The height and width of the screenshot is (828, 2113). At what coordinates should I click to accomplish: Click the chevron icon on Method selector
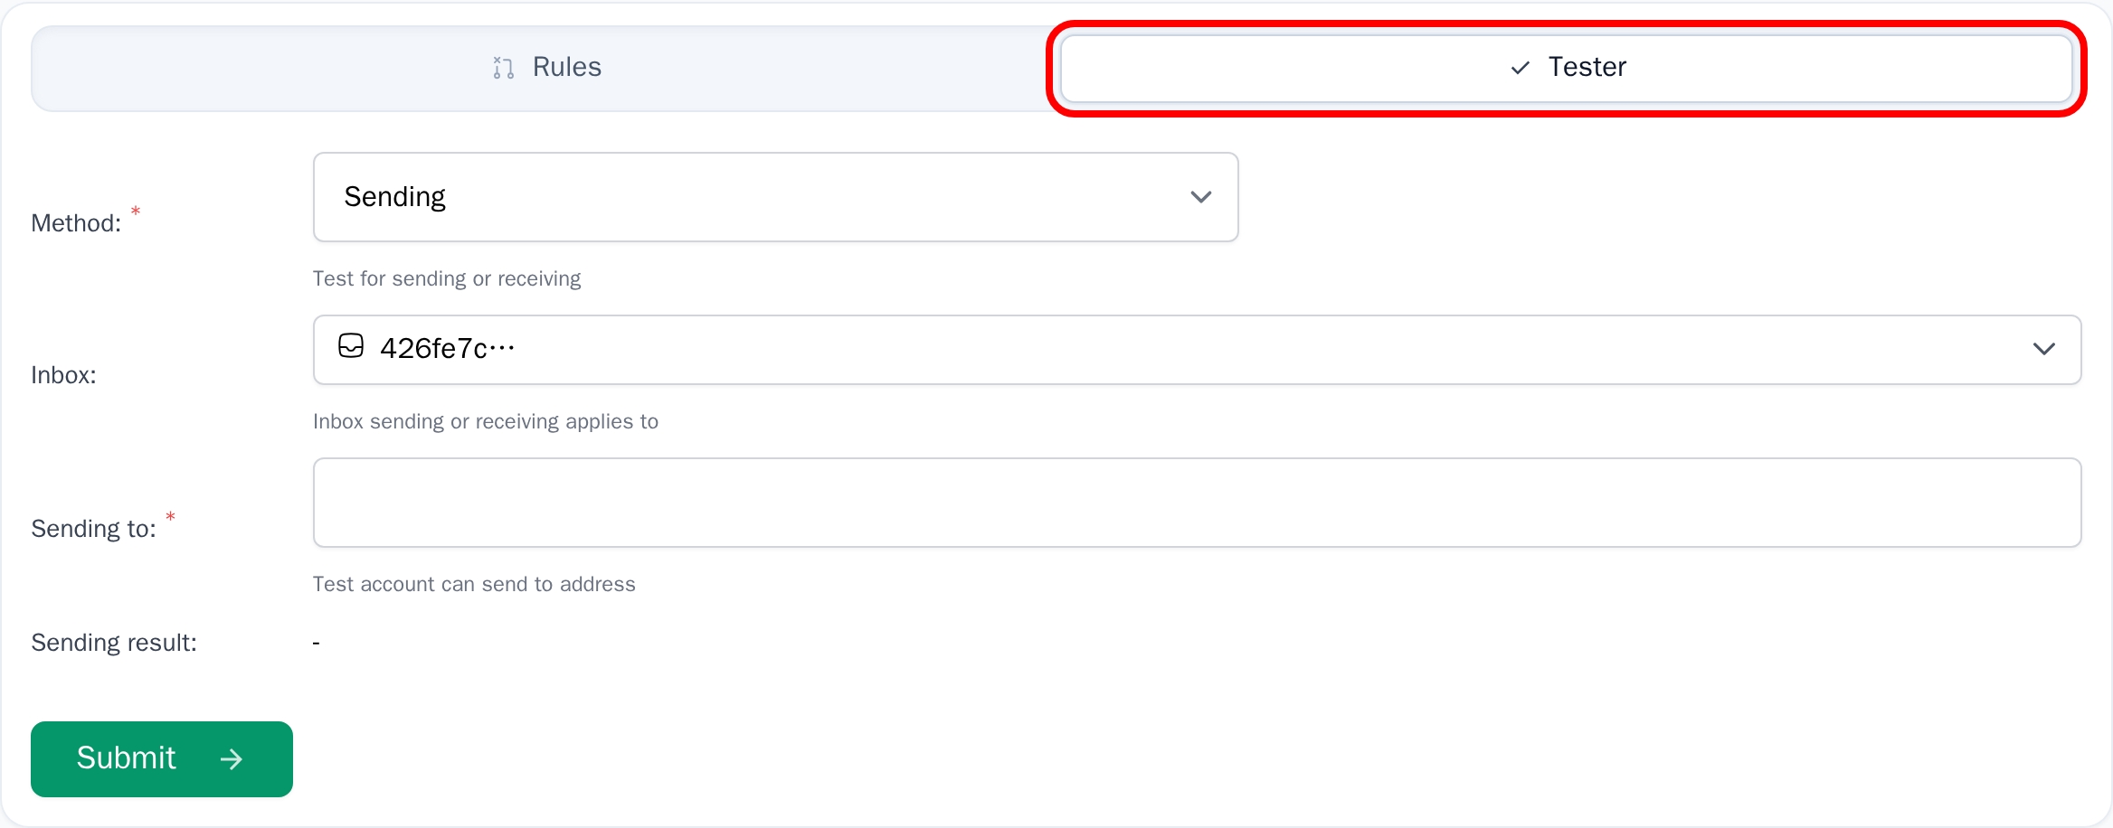point(1201,196)
